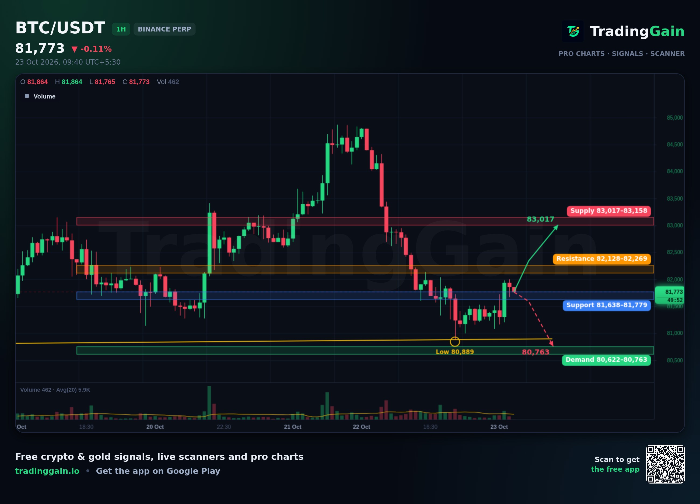The width and height of the screenshot is (700, 504).
Task: Click the Vol 462 readout
Action: point(168,82)
